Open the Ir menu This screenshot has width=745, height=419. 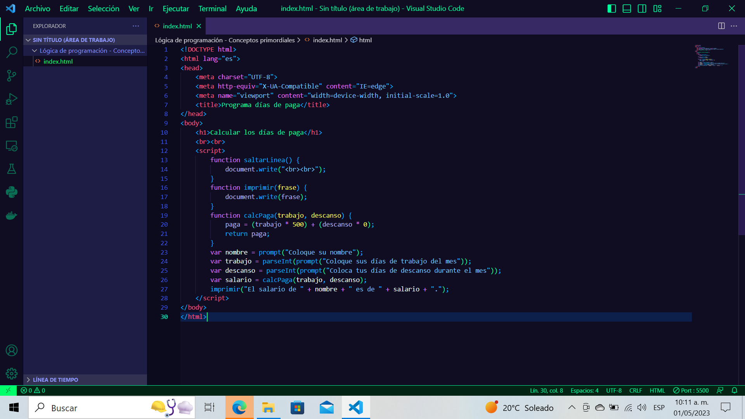click(x=151, y=9)
